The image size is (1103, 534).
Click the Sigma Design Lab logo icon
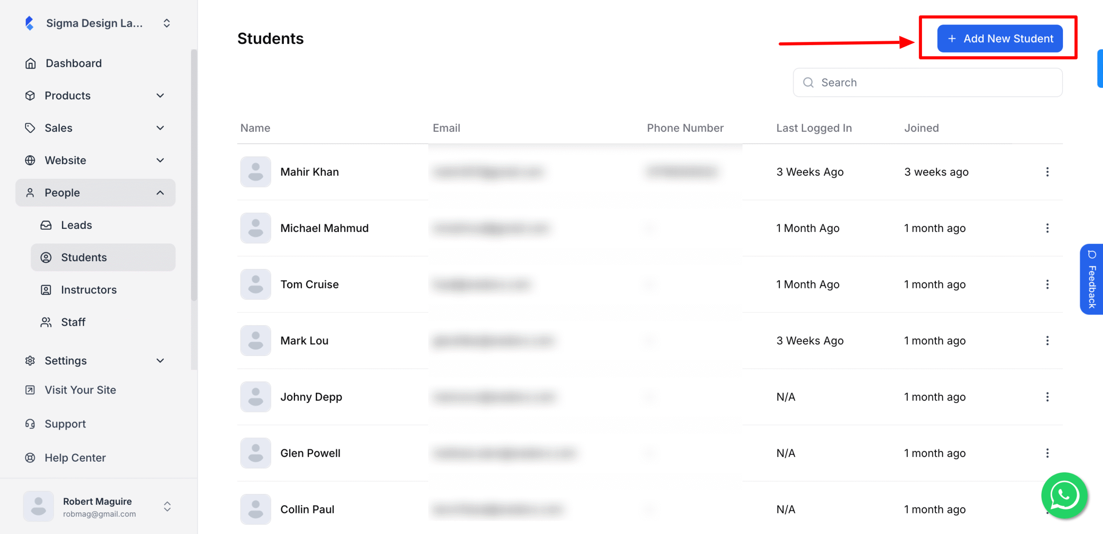[x=29, y=23]
